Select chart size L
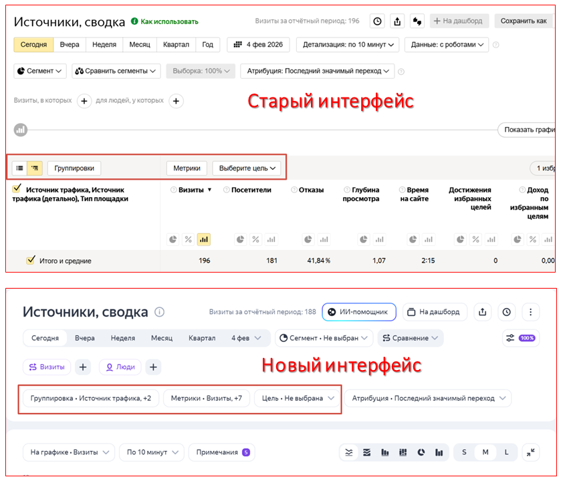Viewport: 569px width, 481px height. pos(506,452)
